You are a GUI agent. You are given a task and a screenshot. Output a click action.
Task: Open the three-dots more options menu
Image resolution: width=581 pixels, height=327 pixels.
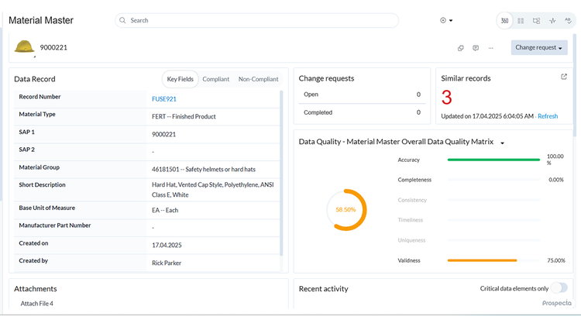click(491, 48)
